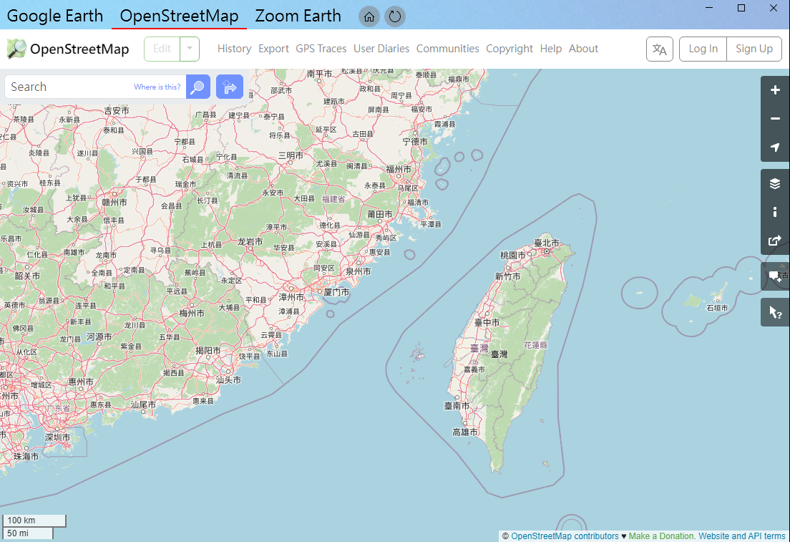Screen dimensions: 790x542
Task: Click the reload circular arrow icon
Action: pos(395,16)
